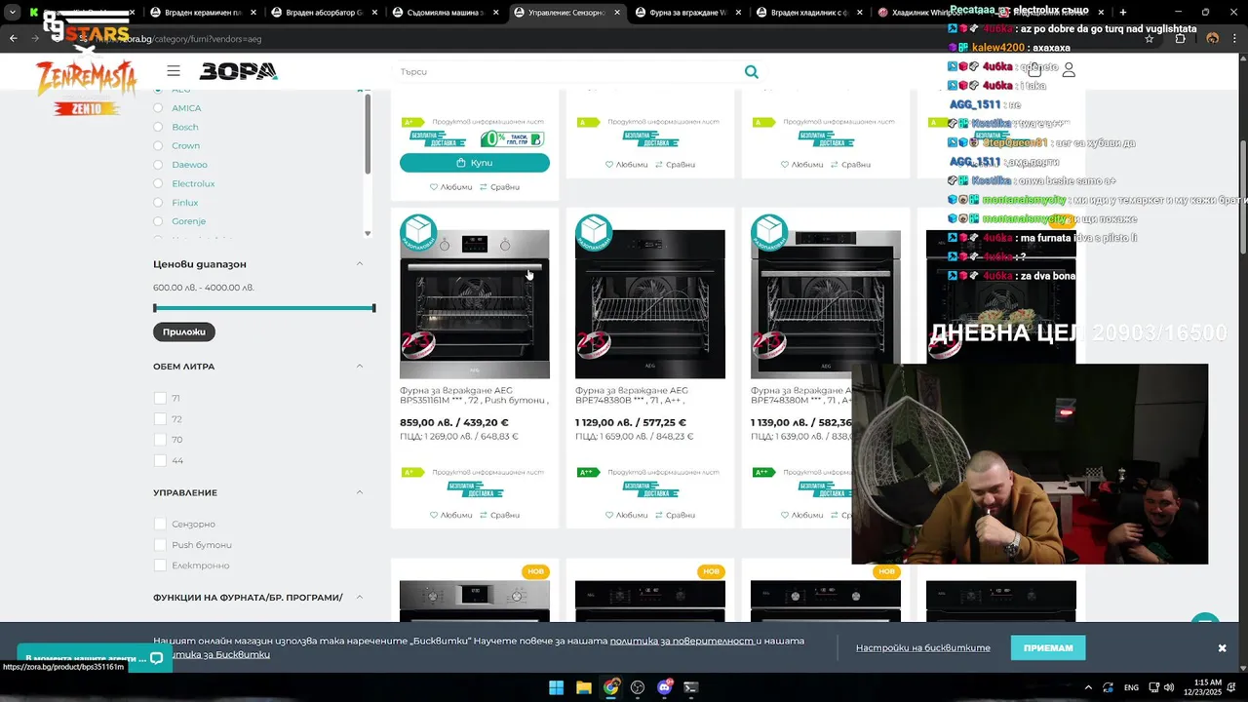The image size is (1248, 702).
Task: Open the terminal app in the taskbar
Action: [691, 687]
